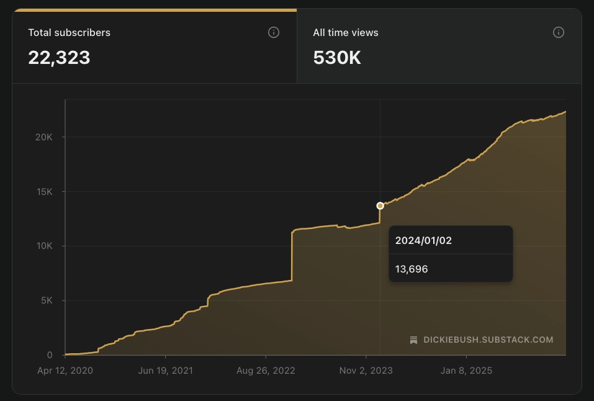
Task: Click the Substack bookmark logo in chart
Action: 413,340
